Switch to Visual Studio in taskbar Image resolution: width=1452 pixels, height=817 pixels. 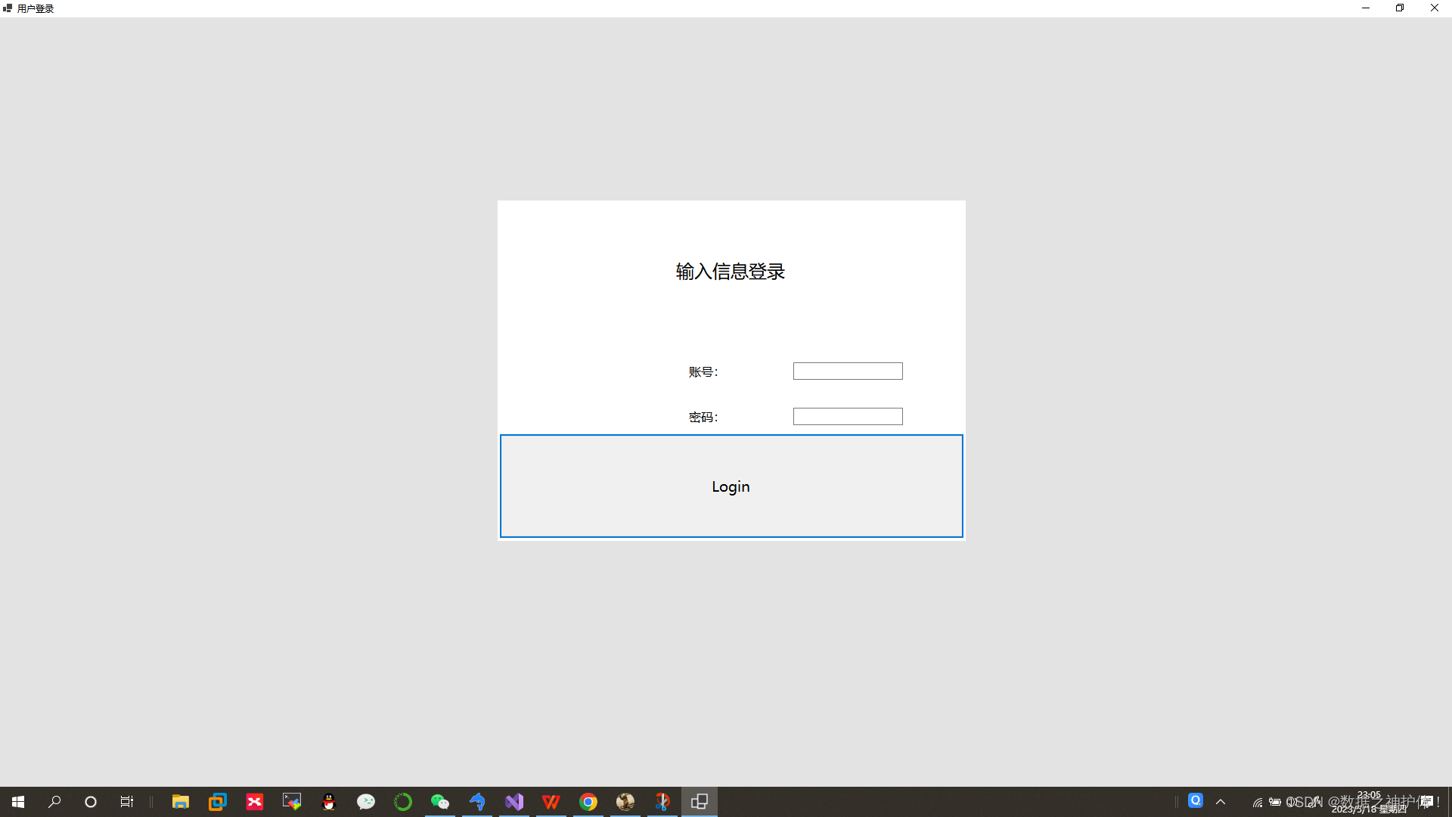pyautogui.click(x=514, y=802)
